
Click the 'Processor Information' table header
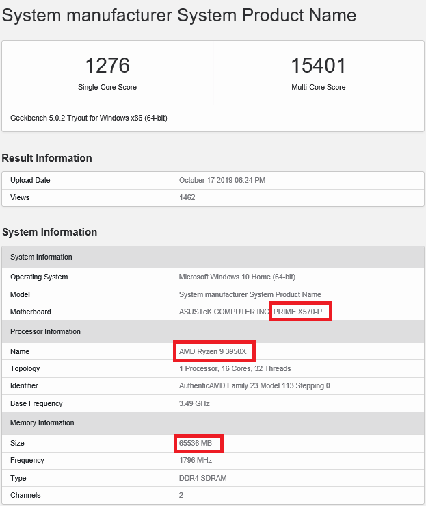pyautogui.click(x=213, y=331)
